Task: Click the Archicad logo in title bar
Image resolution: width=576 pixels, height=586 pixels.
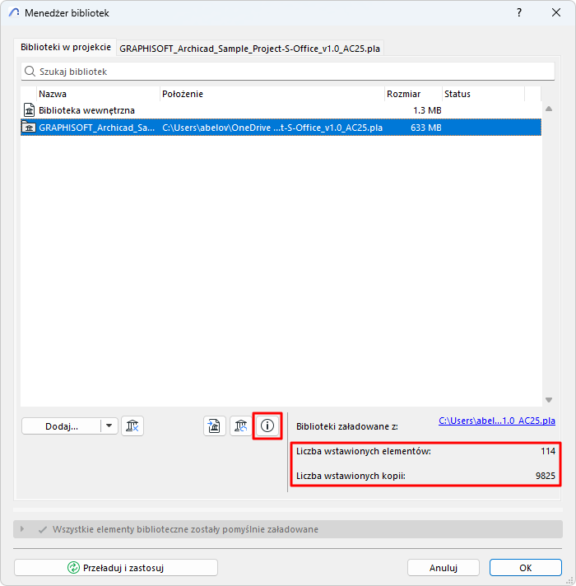Action: [14, 12]
